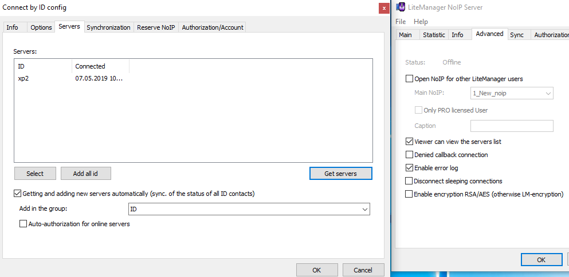Open the Authorization tab in NoIP Server

tap(551, 35)
